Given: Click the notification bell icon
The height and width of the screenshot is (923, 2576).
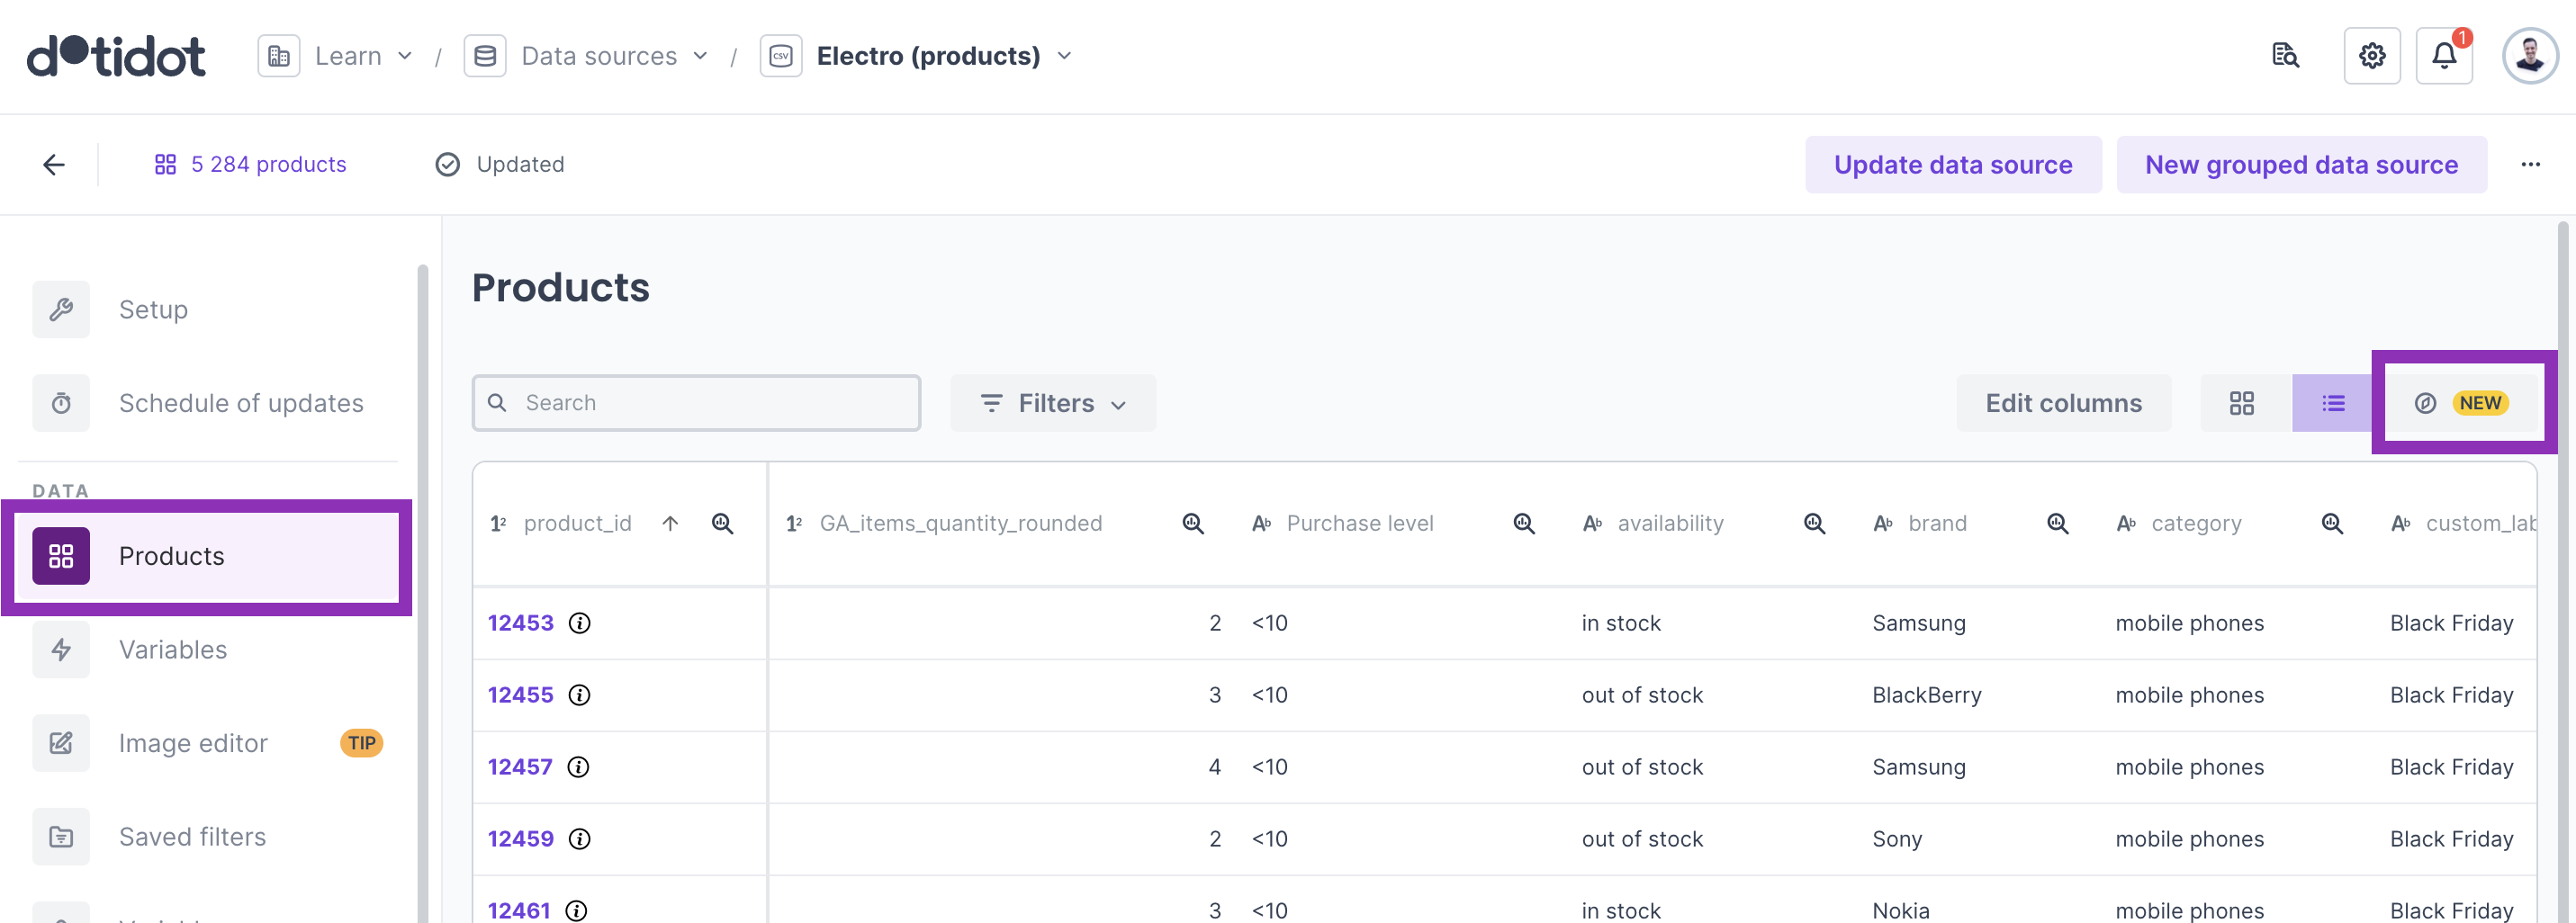Looking at the screenshot, I should (2443, 56).
